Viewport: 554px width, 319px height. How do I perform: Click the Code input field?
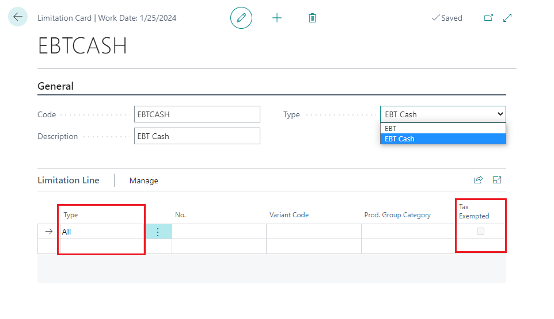[196, 114]
